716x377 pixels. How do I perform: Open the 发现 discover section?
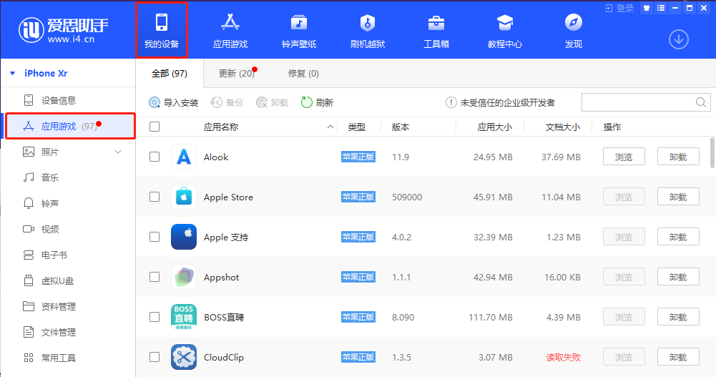point(574,30)
